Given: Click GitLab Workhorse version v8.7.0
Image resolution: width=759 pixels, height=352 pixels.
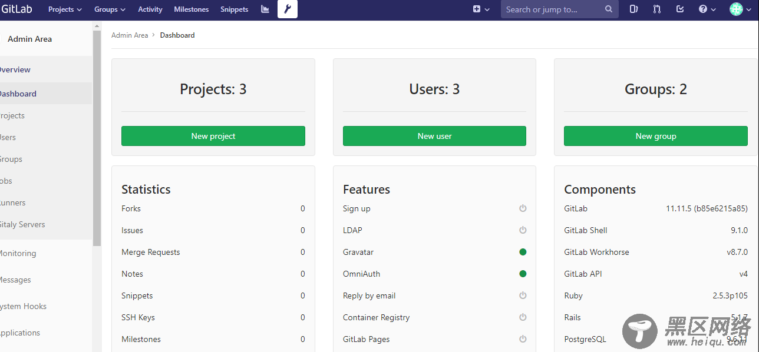Looking at the screenshot, I should click(x=737, y=252).
